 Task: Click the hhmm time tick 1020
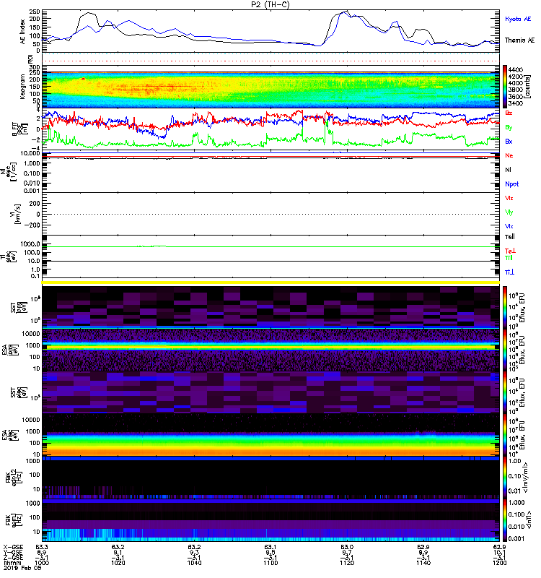(x=118, y=563)
